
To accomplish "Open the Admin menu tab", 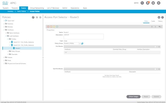I will pyautogui.click(x=65, y=8).
